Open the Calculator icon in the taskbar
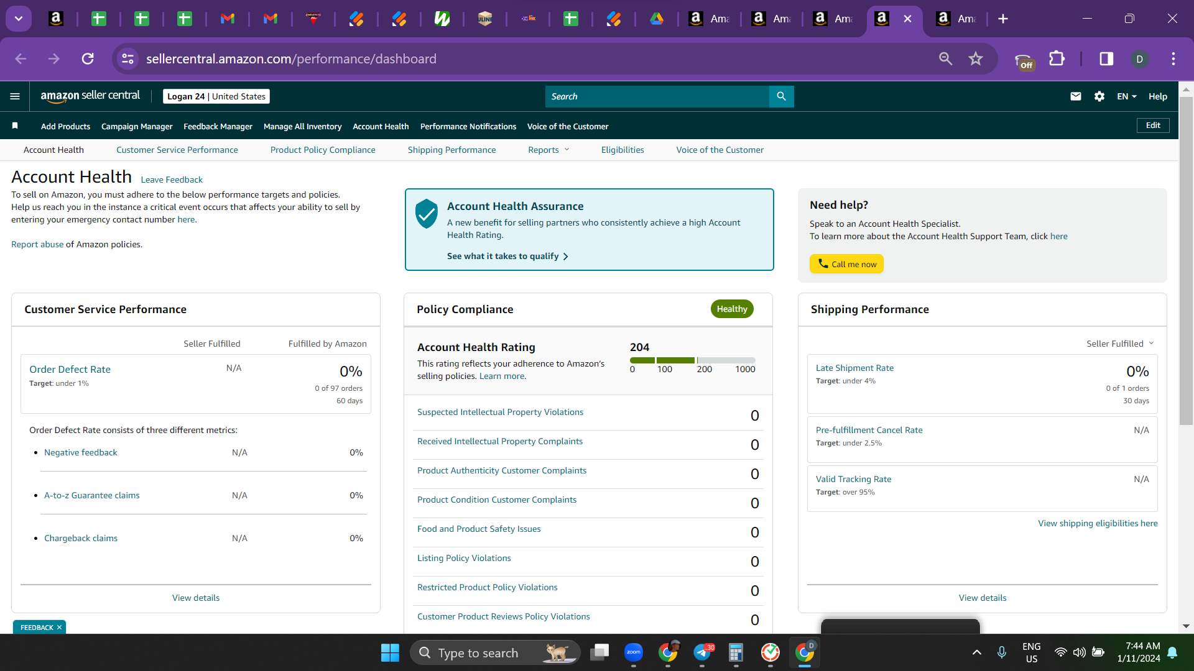Image resolution: width=1194 pixels, height=671 pixels. (x=736, y=652)
